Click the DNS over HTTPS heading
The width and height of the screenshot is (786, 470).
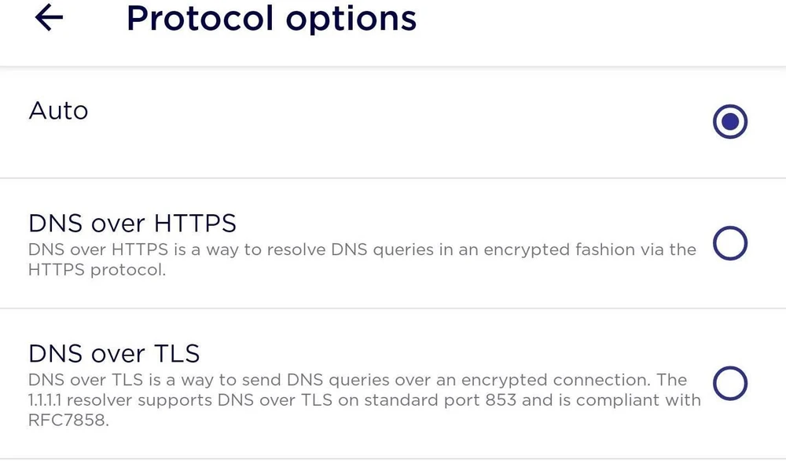click(x=132, y=224)
